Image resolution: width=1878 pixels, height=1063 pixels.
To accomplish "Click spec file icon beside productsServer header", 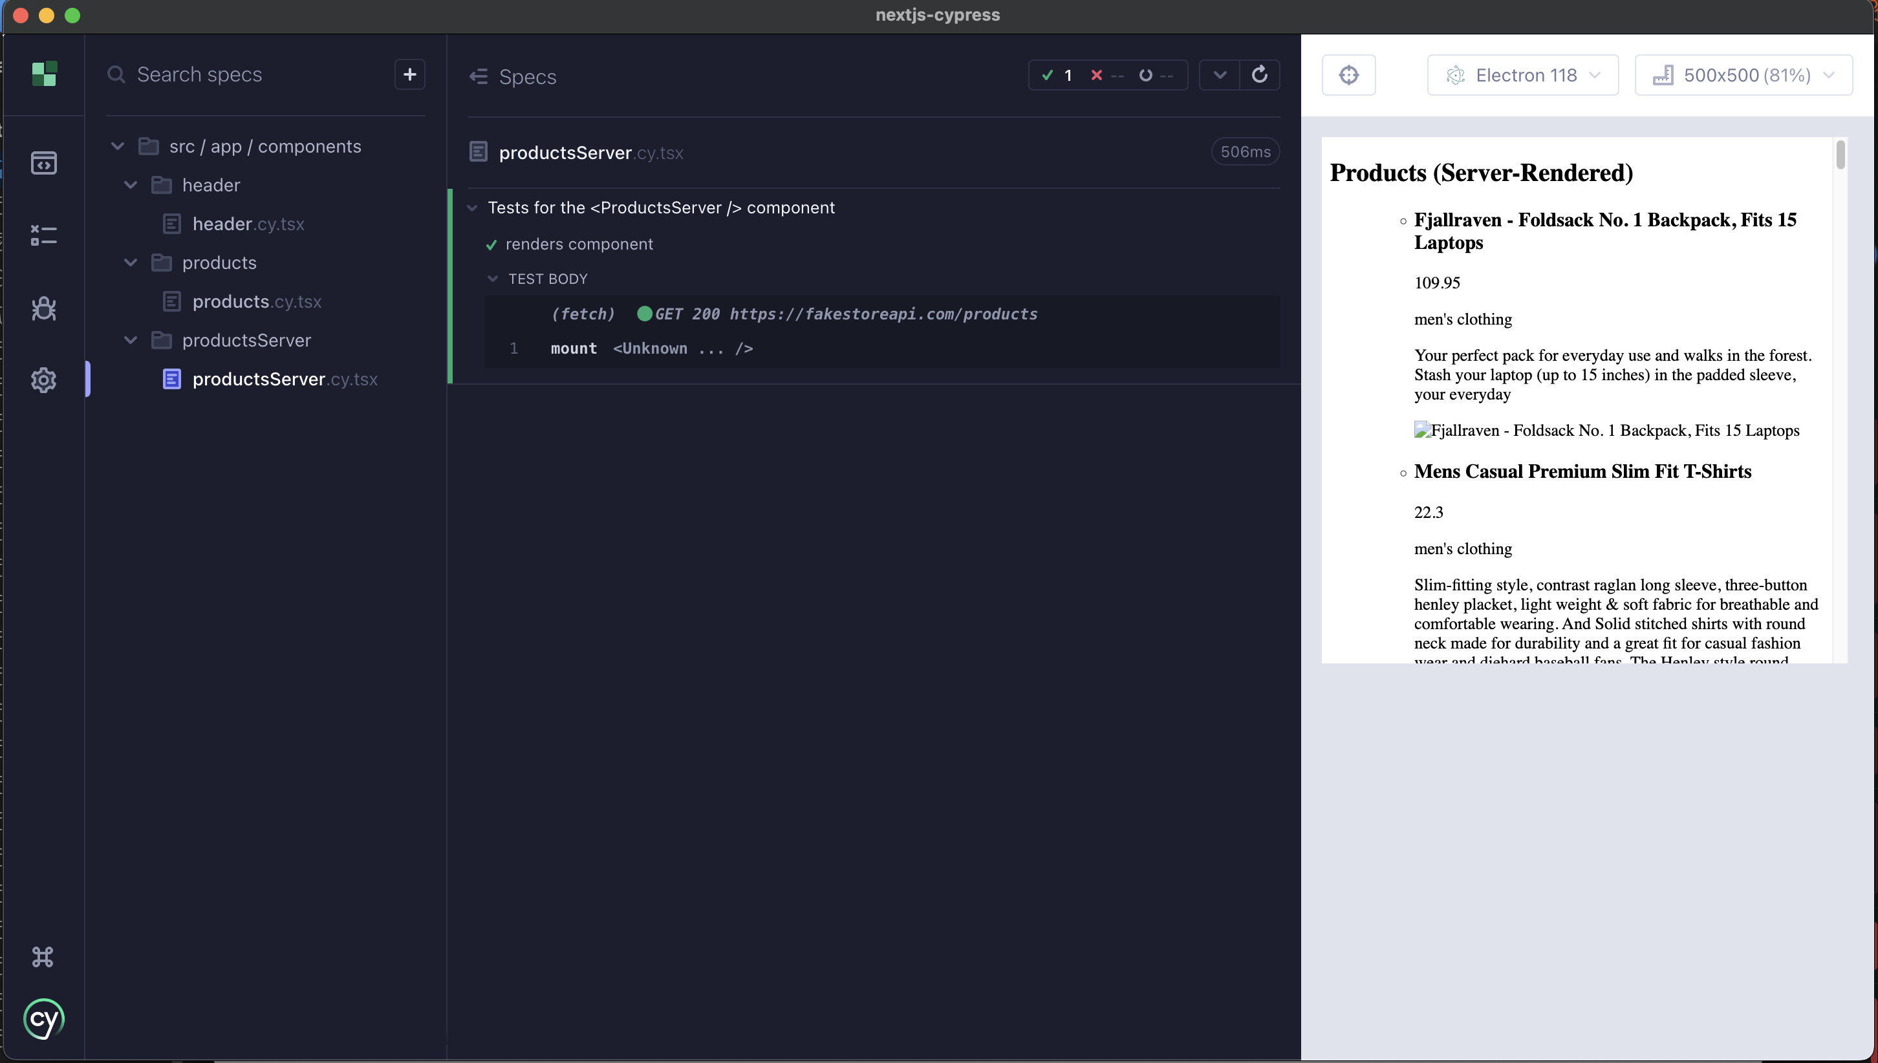I will pyautogui.click(x=479, y=152).
